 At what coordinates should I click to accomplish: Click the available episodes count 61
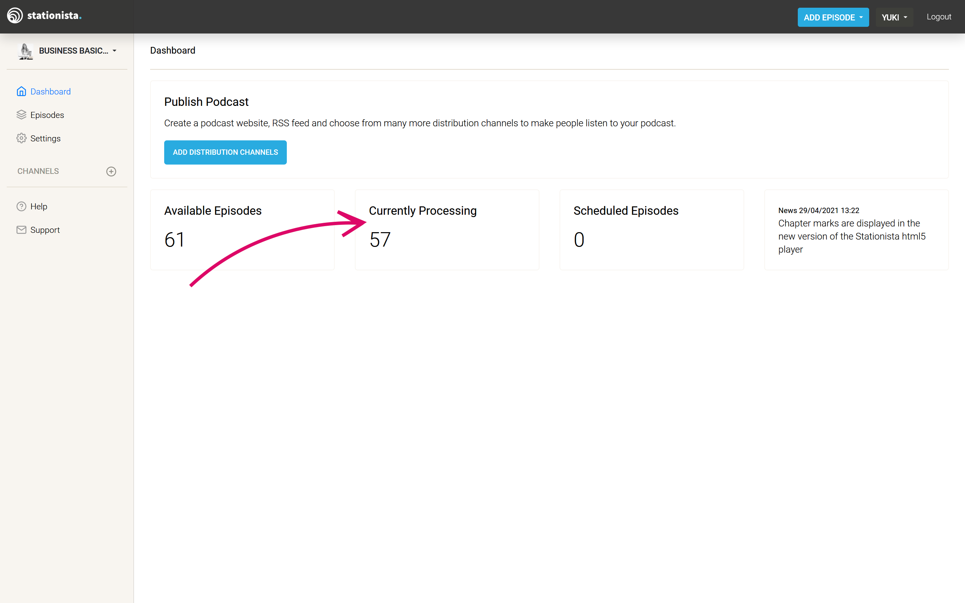[x=175, y=240]
